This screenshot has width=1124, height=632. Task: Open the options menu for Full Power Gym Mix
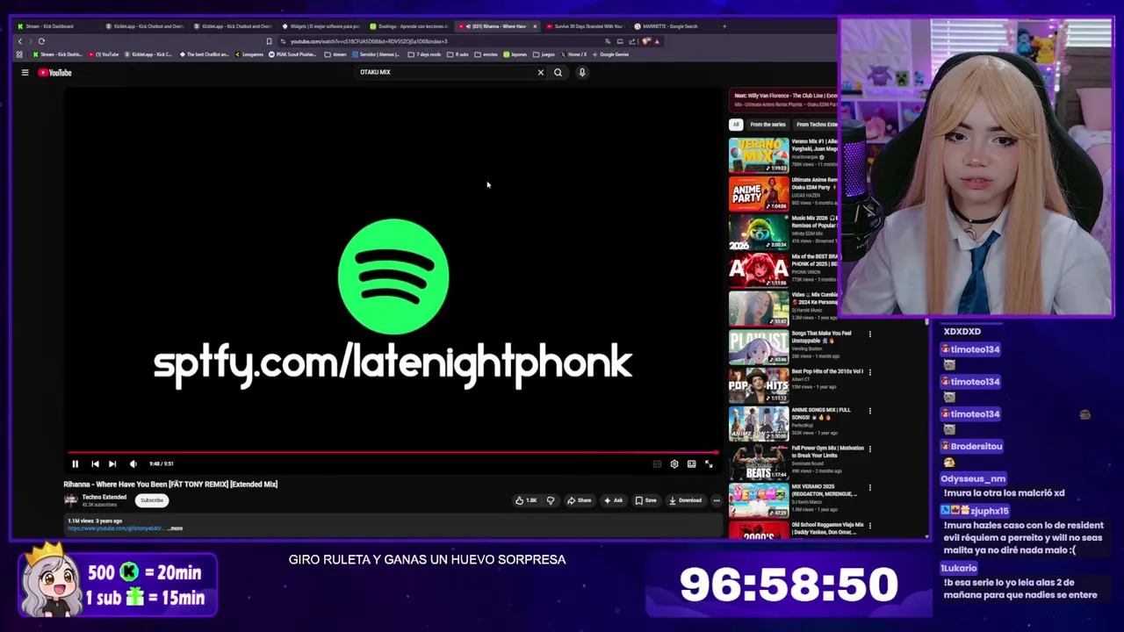[870, 449]
